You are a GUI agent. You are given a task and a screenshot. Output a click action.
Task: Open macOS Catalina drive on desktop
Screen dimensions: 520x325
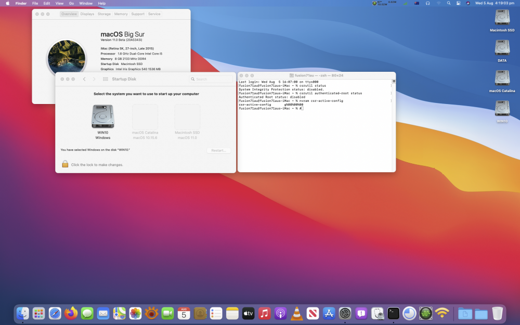click(502, 81)
